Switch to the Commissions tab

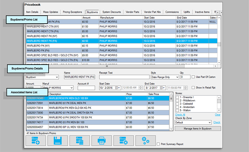pos(172,12)
